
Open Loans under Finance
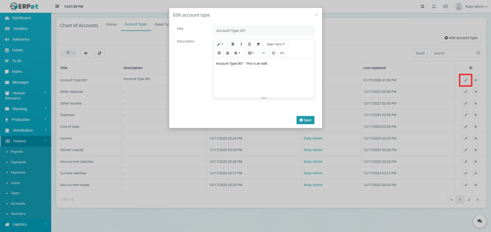coord(15,183)
